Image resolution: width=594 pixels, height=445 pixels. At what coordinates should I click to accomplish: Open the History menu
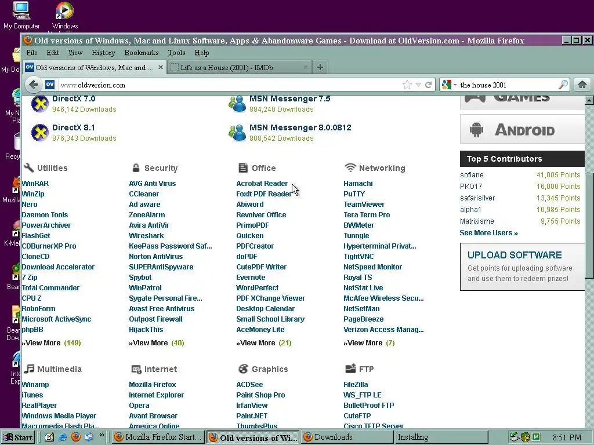point(103,53)
